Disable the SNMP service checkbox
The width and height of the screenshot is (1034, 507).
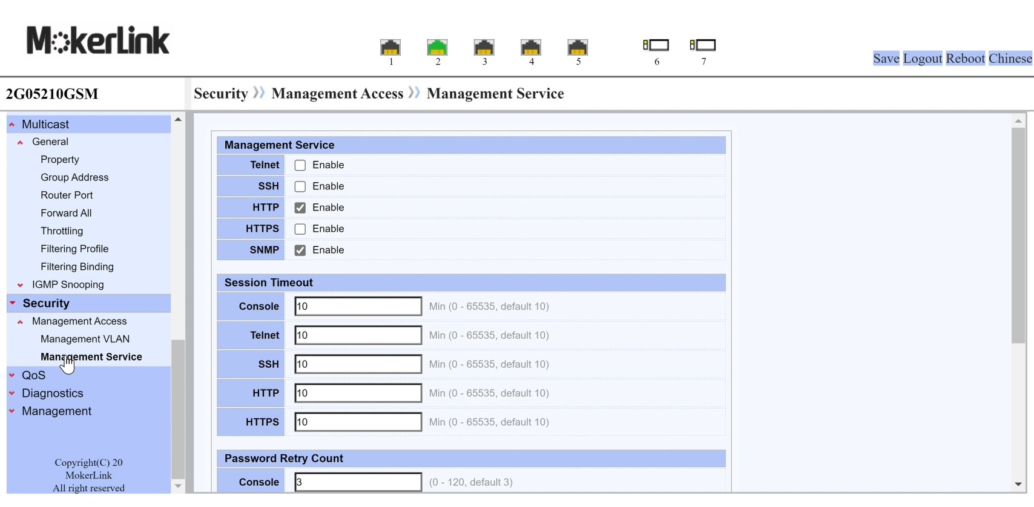click(x=300, y=250)
